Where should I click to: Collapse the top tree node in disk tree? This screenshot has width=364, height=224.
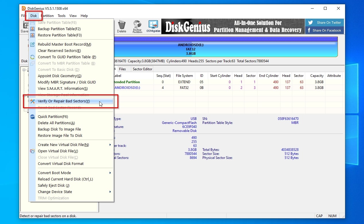[24, 70]
